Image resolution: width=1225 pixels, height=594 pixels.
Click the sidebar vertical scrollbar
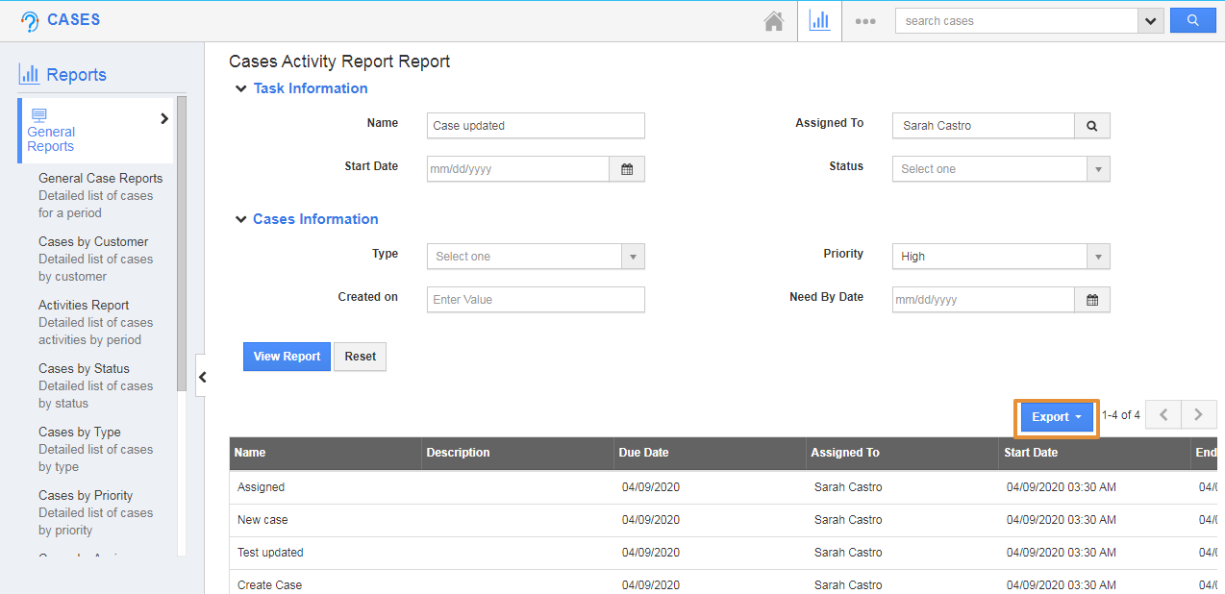tap(182, 243)
